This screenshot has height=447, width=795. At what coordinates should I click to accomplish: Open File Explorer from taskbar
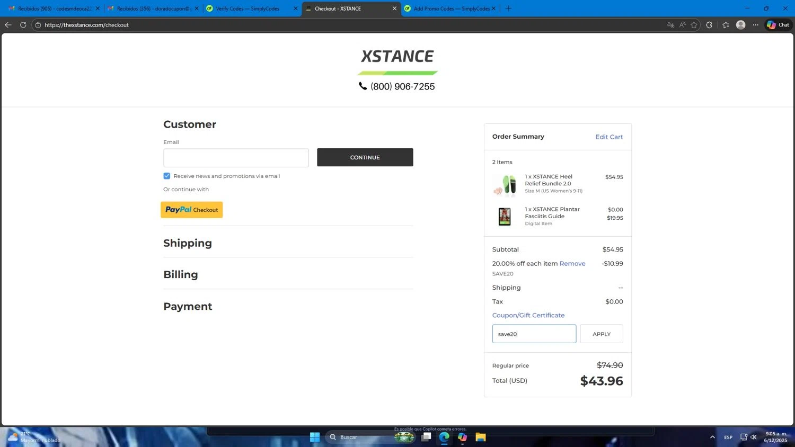coord(481,437)
